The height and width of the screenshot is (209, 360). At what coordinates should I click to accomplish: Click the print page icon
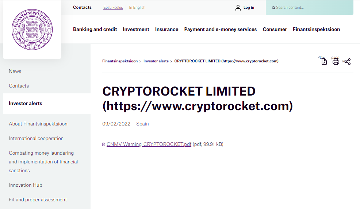336,62
